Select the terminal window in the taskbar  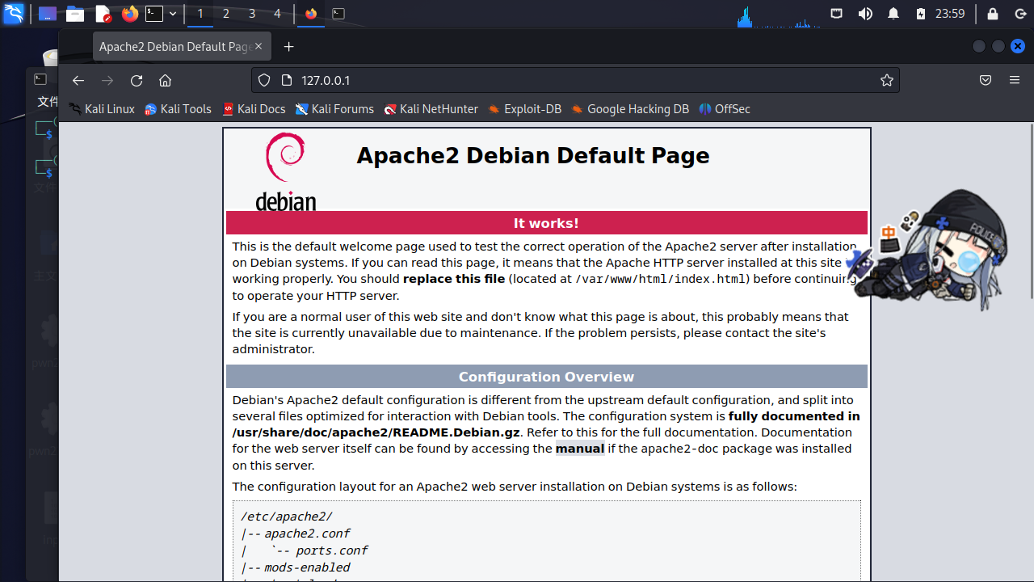click(x=338, y=14)
